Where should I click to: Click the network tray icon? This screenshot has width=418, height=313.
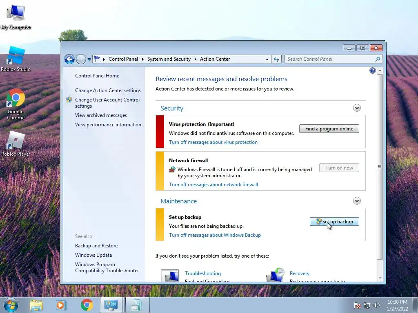click(367, 305)
